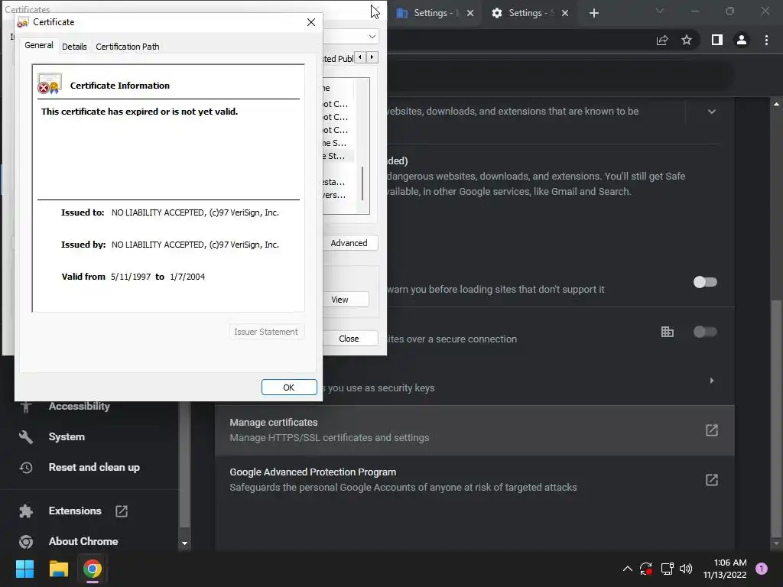Viewport: 783px width, 587px height.
Task: Click the View button in Certificates window
Action: (345, 300)
